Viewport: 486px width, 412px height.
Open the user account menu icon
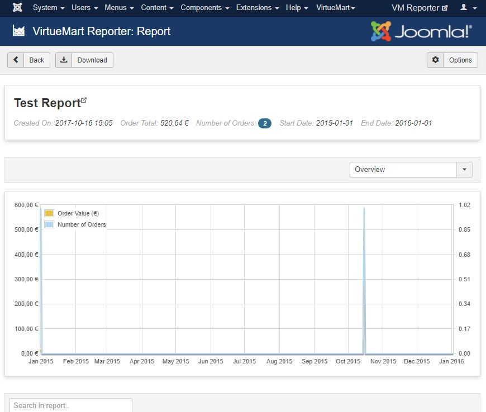[468, 8]
